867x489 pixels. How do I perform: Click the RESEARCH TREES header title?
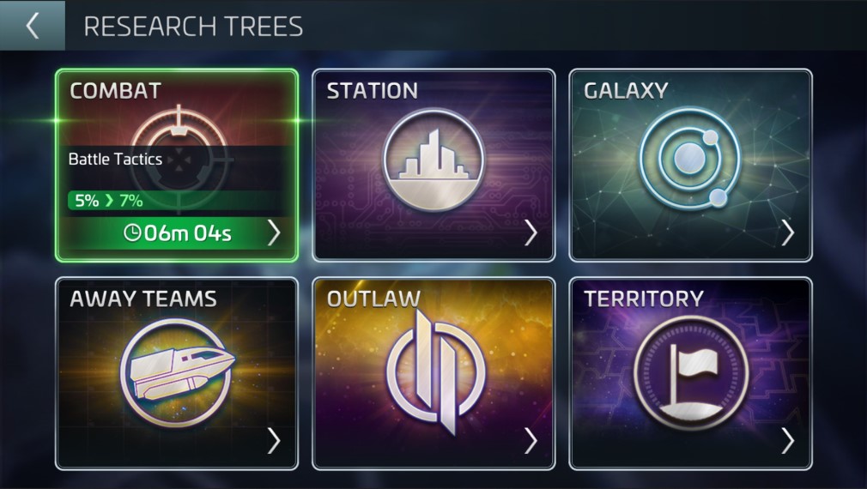[x=193, y=27]
